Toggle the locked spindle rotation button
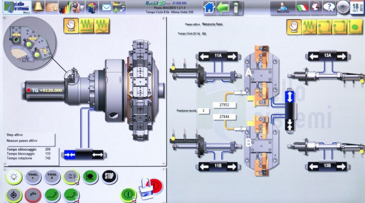Image resolution: width=365 pixels, height=203 pixels. tap(71, 177)
